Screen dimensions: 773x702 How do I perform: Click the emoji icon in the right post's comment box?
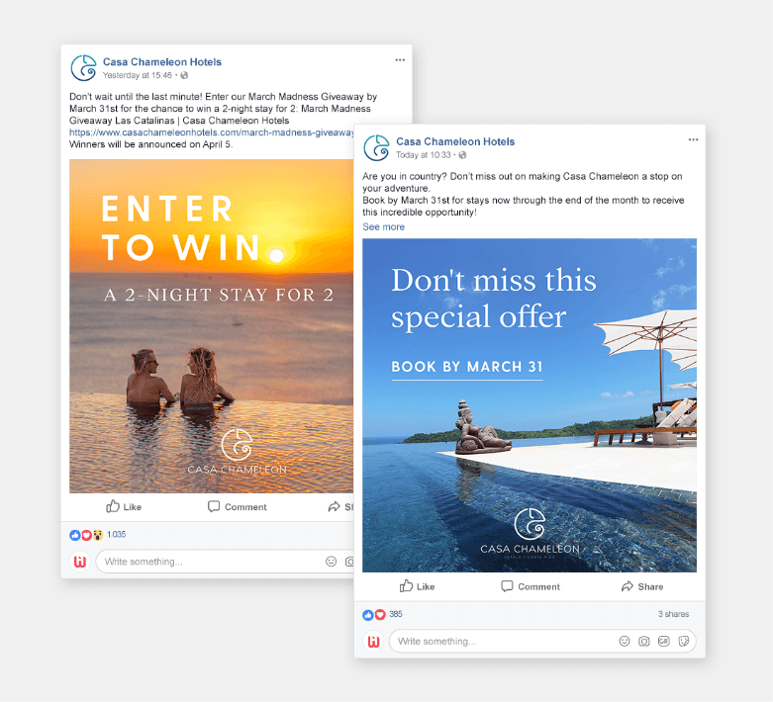625,641
